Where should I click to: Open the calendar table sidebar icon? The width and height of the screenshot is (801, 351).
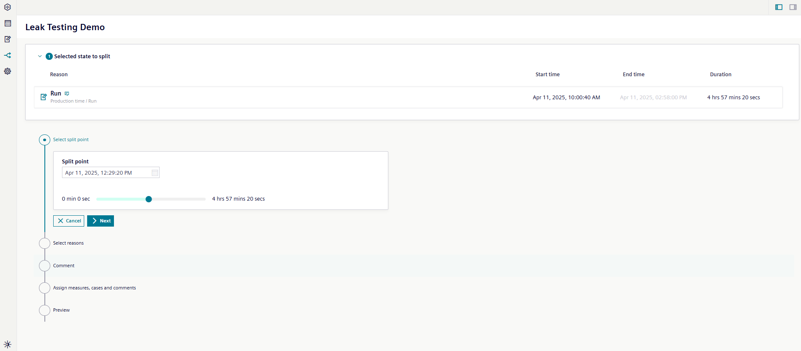[8, 23]
